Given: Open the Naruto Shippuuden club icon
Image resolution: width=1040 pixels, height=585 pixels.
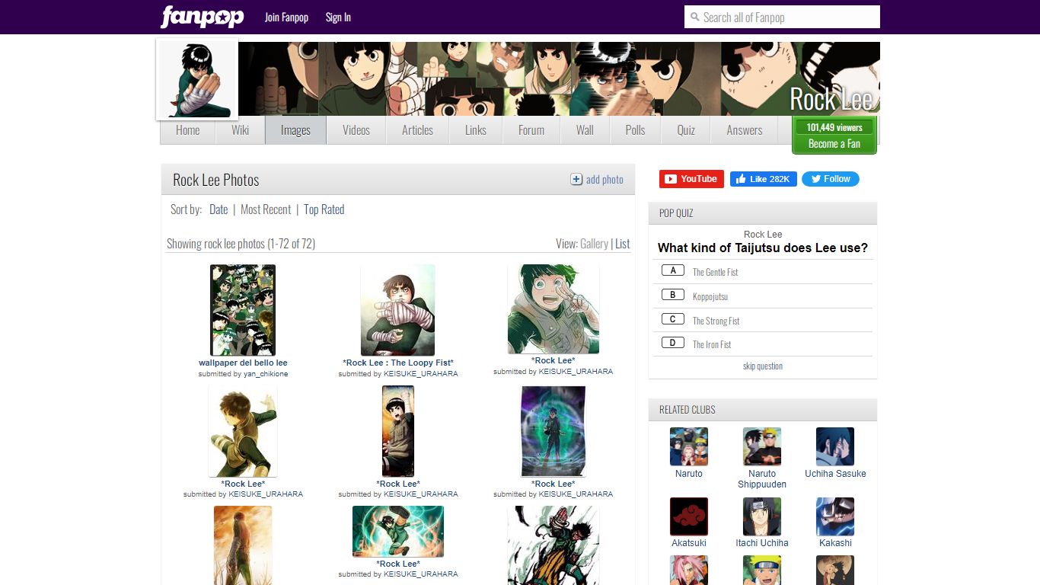Looking at the screenshot, I should (x=762, y=446).
